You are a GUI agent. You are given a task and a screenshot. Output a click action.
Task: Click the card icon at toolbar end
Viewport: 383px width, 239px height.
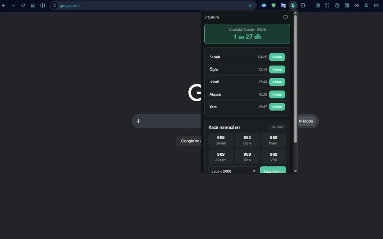coord(376,5)
